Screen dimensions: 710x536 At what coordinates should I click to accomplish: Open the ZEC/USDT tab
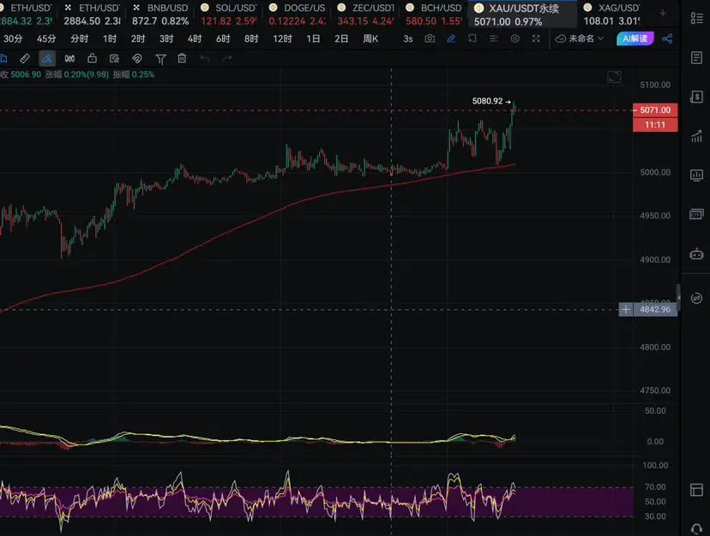366,14
